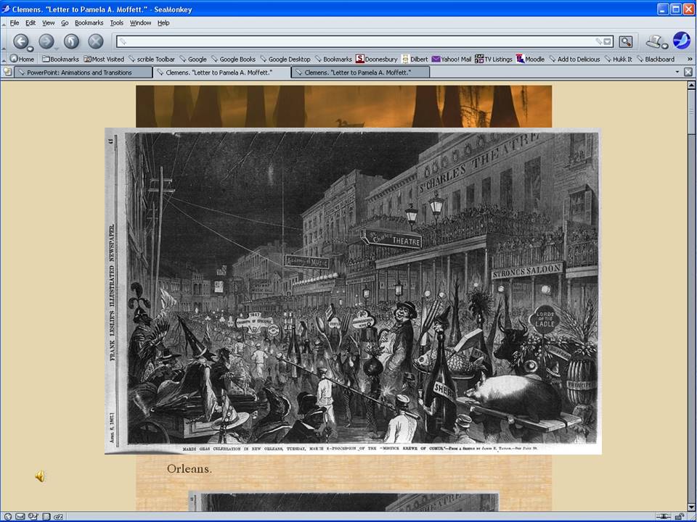This screenshot has height=522, width=697.
Task: Show more bookmarks with the chevron overflow
Action: (x=690, y=59)
